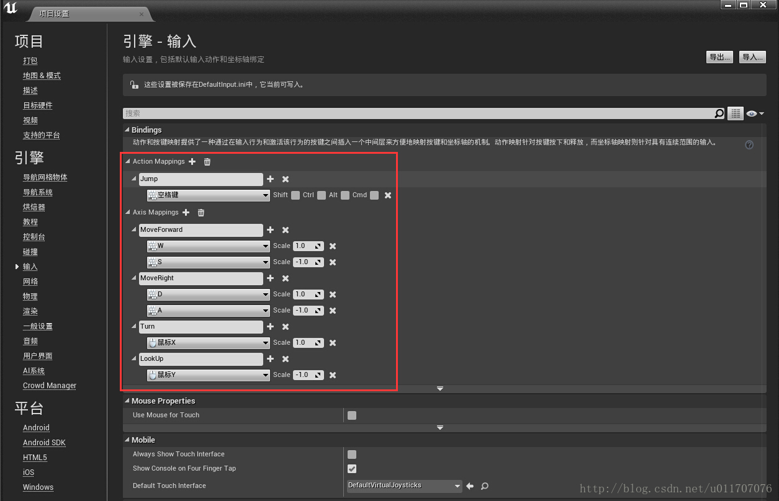Show advanced Bindings options arrow
This screenshot has width=779, height=501.
click(440, 389)
